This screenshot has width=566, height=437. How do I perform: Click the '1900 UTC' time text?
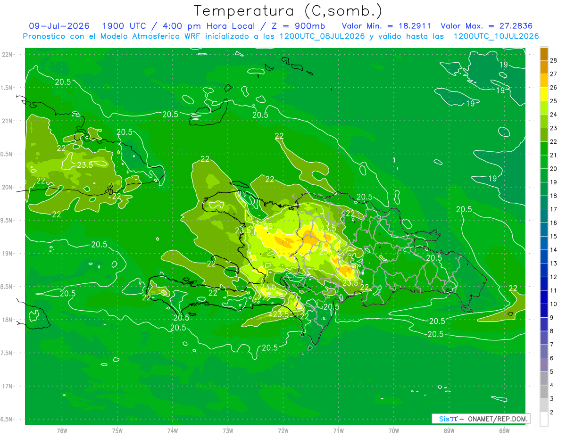[125, 26]
